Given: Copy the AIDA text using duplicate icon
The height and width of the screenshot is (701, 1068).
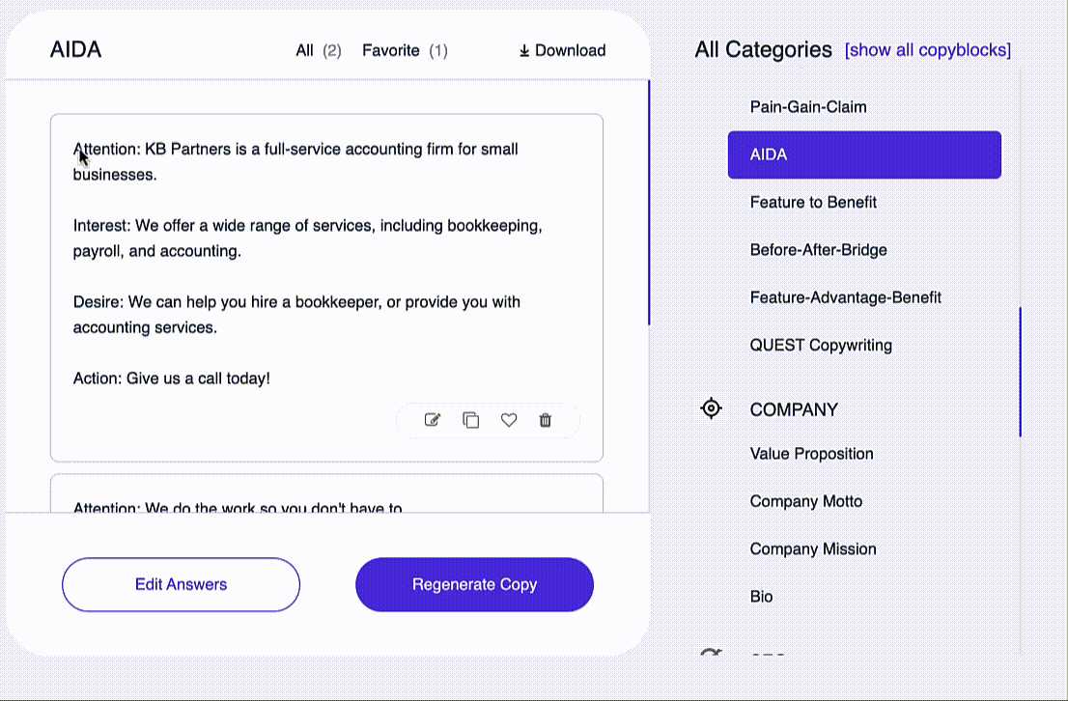Looking at the screenshot, I should click(470, 420).
